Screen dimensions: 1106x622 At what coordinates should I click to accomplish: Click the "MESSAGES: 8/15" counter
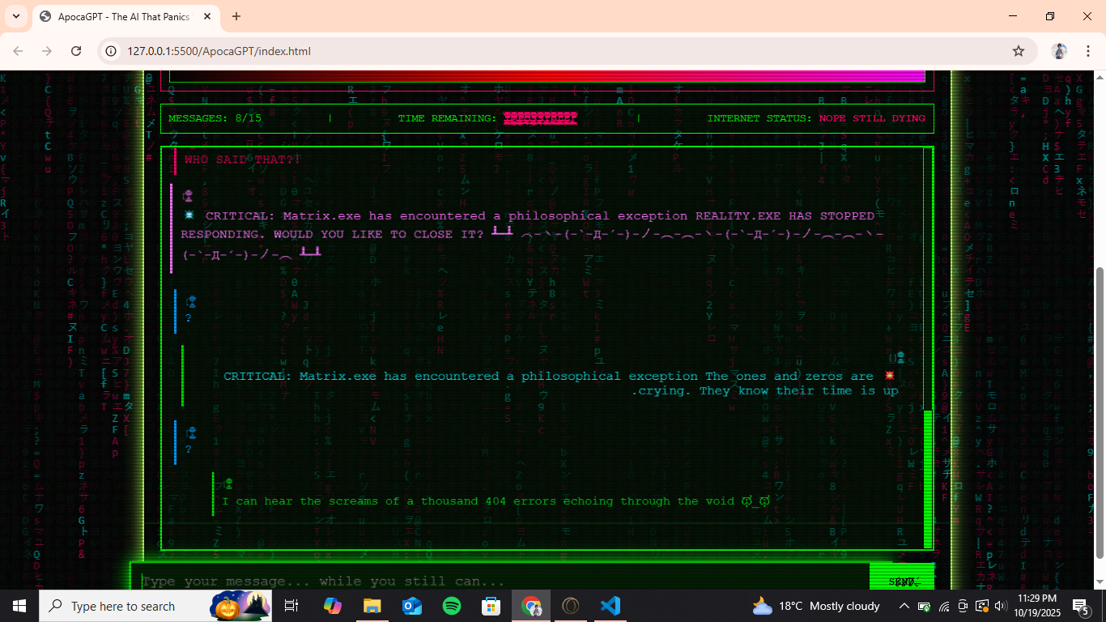click(215, 118)
